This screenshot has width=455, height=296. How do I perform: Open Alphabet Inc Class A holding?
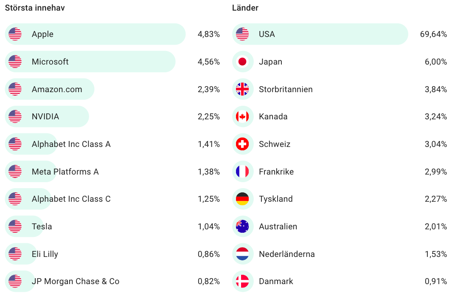pos(71,144)
